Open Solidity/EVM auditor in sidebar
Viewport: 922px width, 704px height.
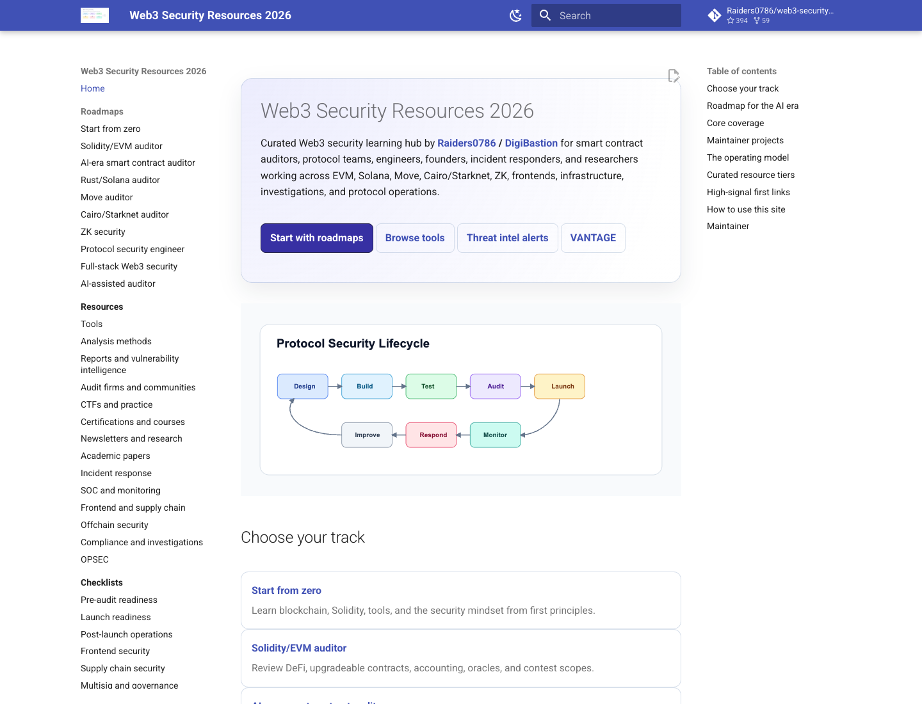122,146
